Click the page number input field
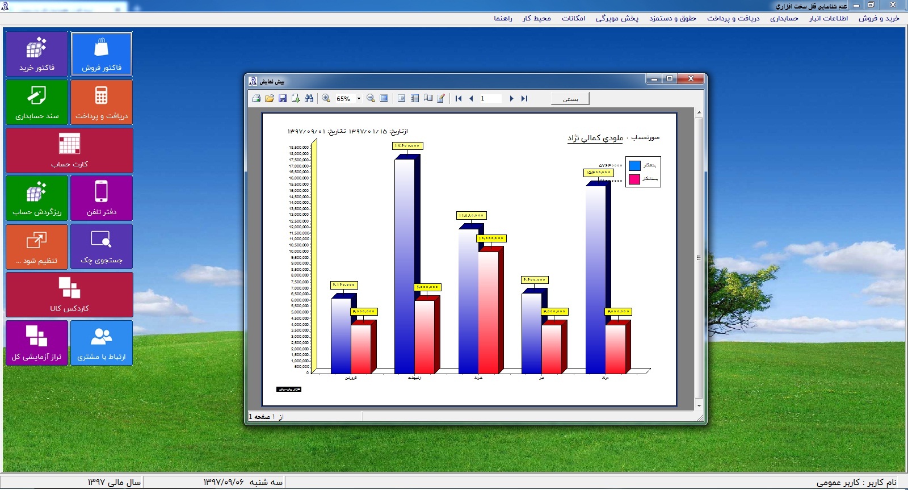 [x=490, y=98]
